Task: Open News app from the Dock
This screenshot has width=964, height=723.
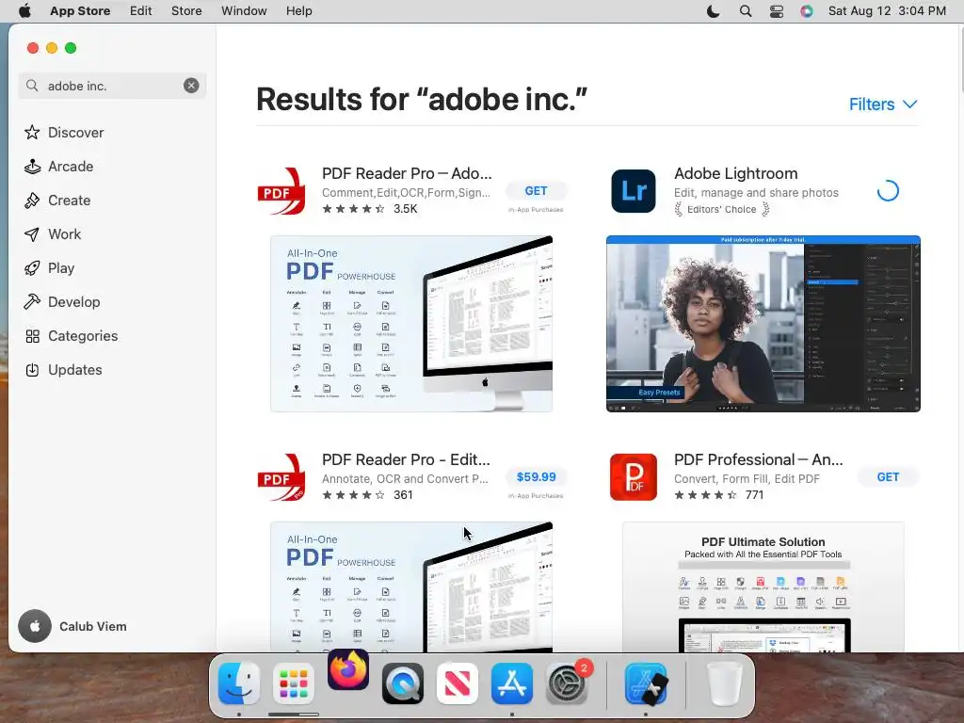Action: click(458, 683)
